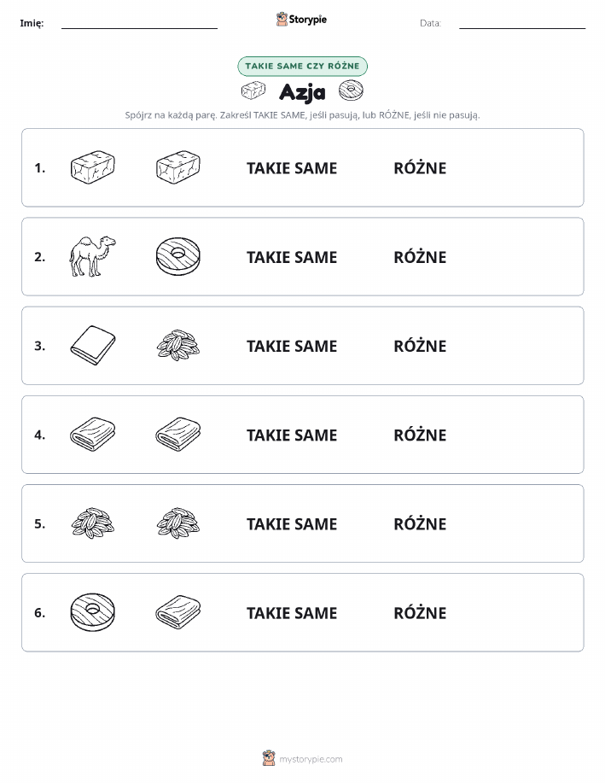Click the Data date line field
Viewport: 605px width, 783px height.
pos(522,23)
